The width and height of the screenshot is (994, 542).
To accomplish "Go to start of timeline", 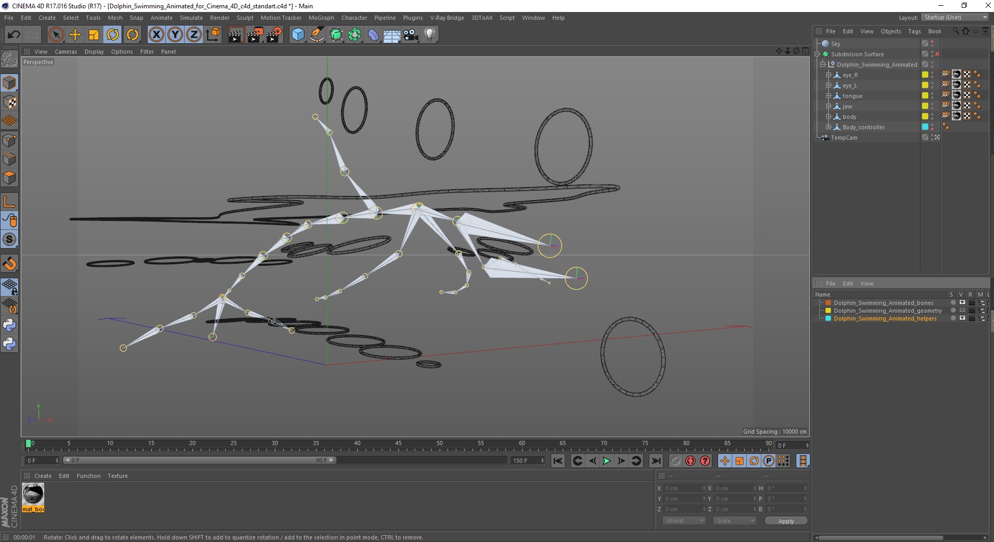I will tap(558, 461).
